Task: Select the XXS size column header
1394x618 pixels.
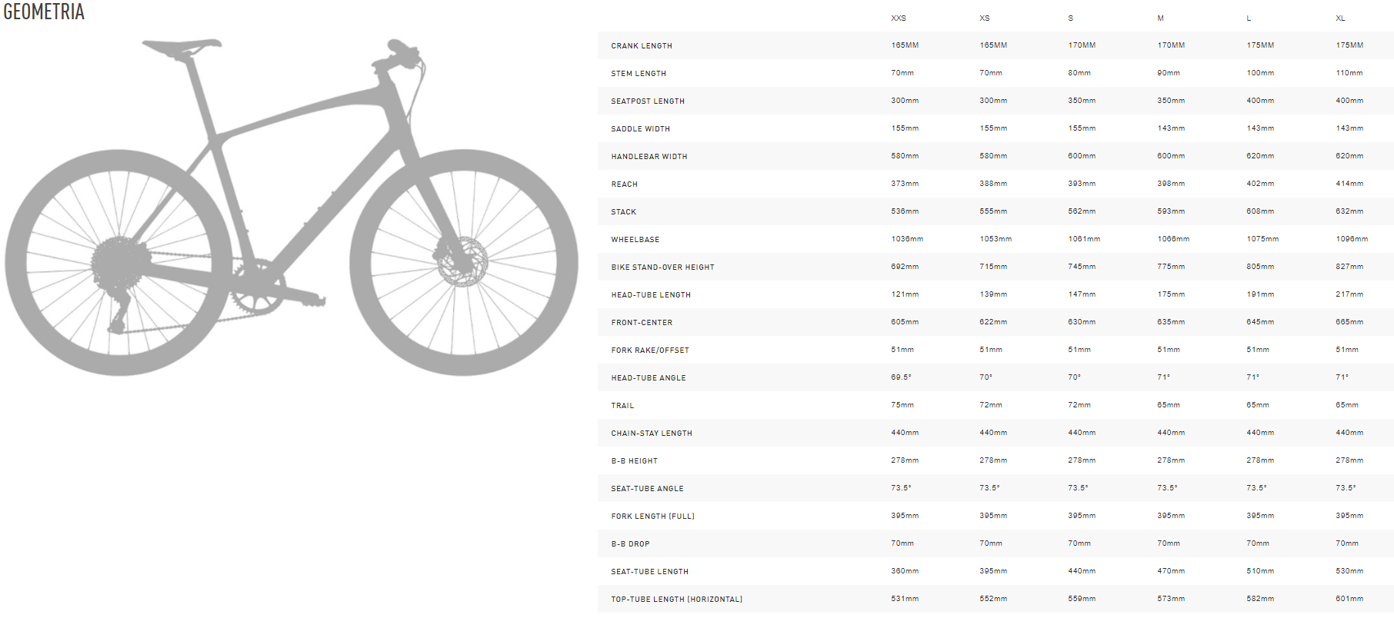Action: click(899, 18)
